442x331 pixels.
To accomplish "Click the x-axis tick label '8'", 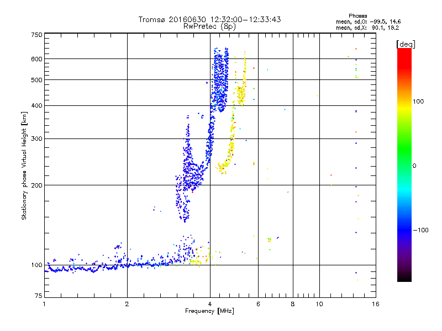I will [293, 304].
